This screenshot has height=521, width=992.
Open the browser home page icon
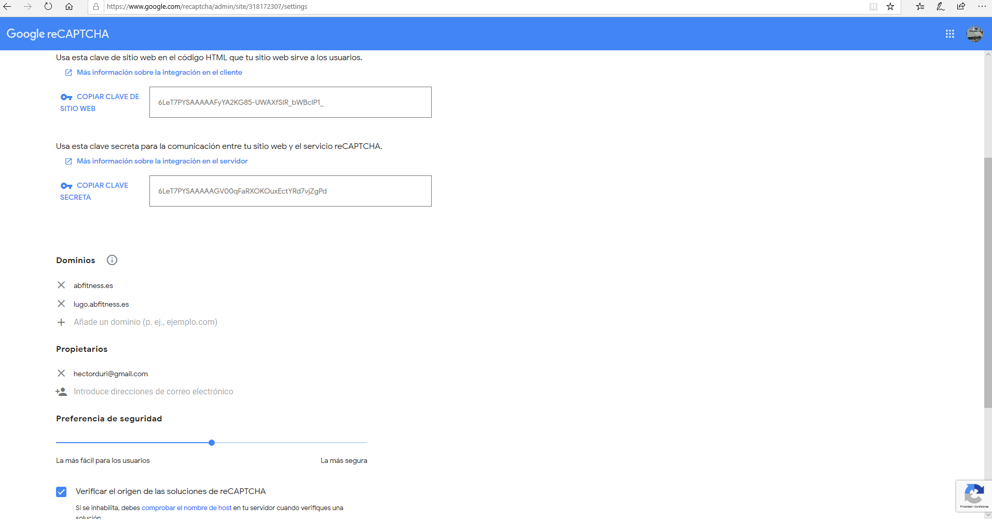pyautogui.click(x=68, y=6)
